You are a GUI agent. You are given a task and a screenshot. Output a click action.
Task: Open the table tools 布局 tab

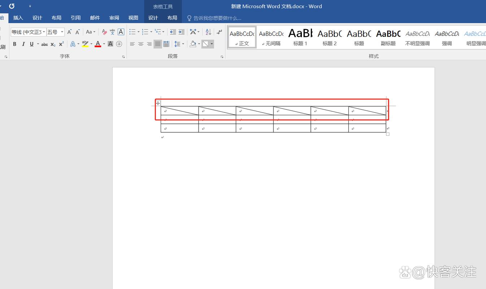coord(172,18)
